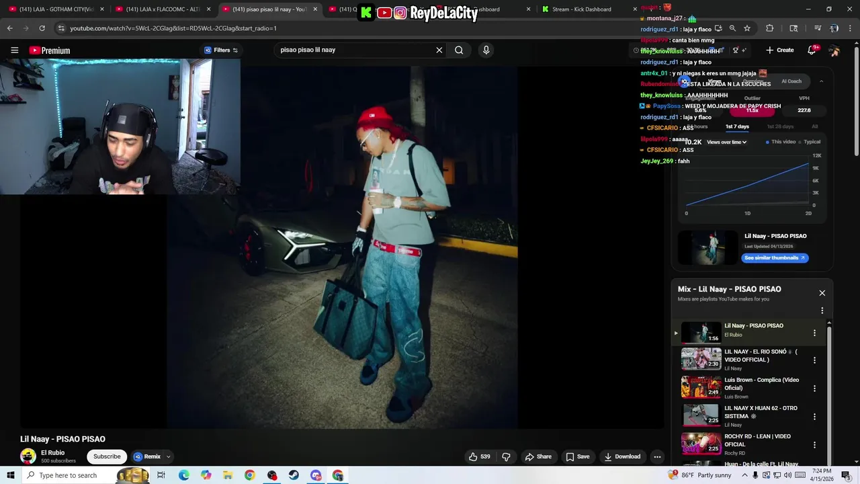Open the YouTube account avatar menu

tap(834, 50)
